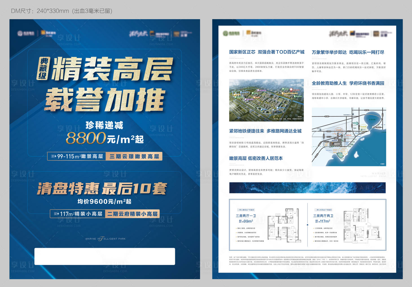Click the aerial city rendering photo
Image resolution: width=412 pixels, height=287 pixels.
(266, 100)
